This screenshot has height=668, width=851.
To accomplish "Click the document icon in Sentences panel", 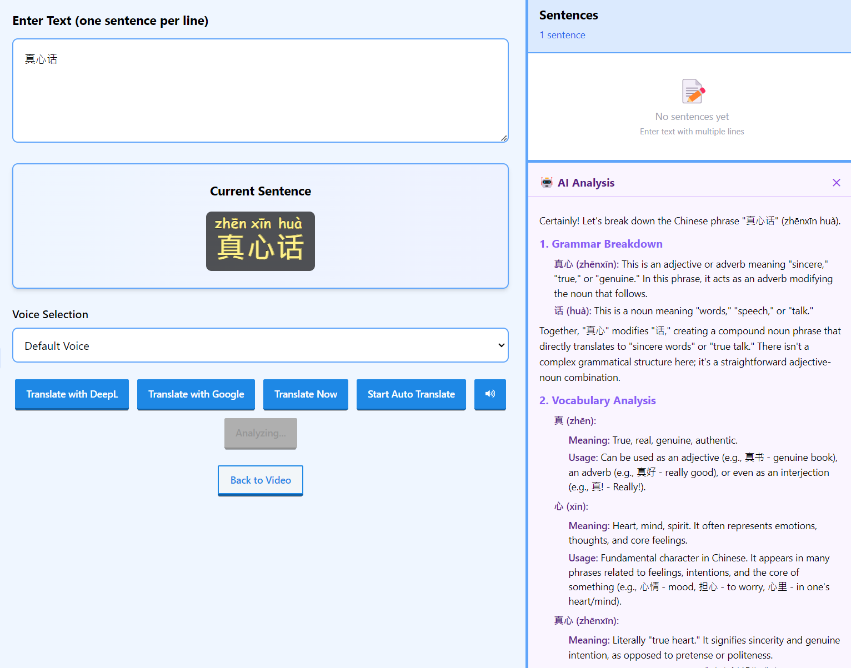I will tap(692, 91).
